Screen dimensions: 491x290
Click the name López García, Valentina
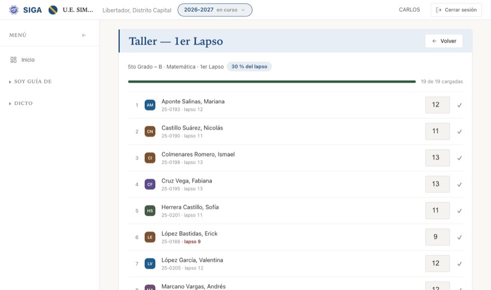[x=192, y=260]
